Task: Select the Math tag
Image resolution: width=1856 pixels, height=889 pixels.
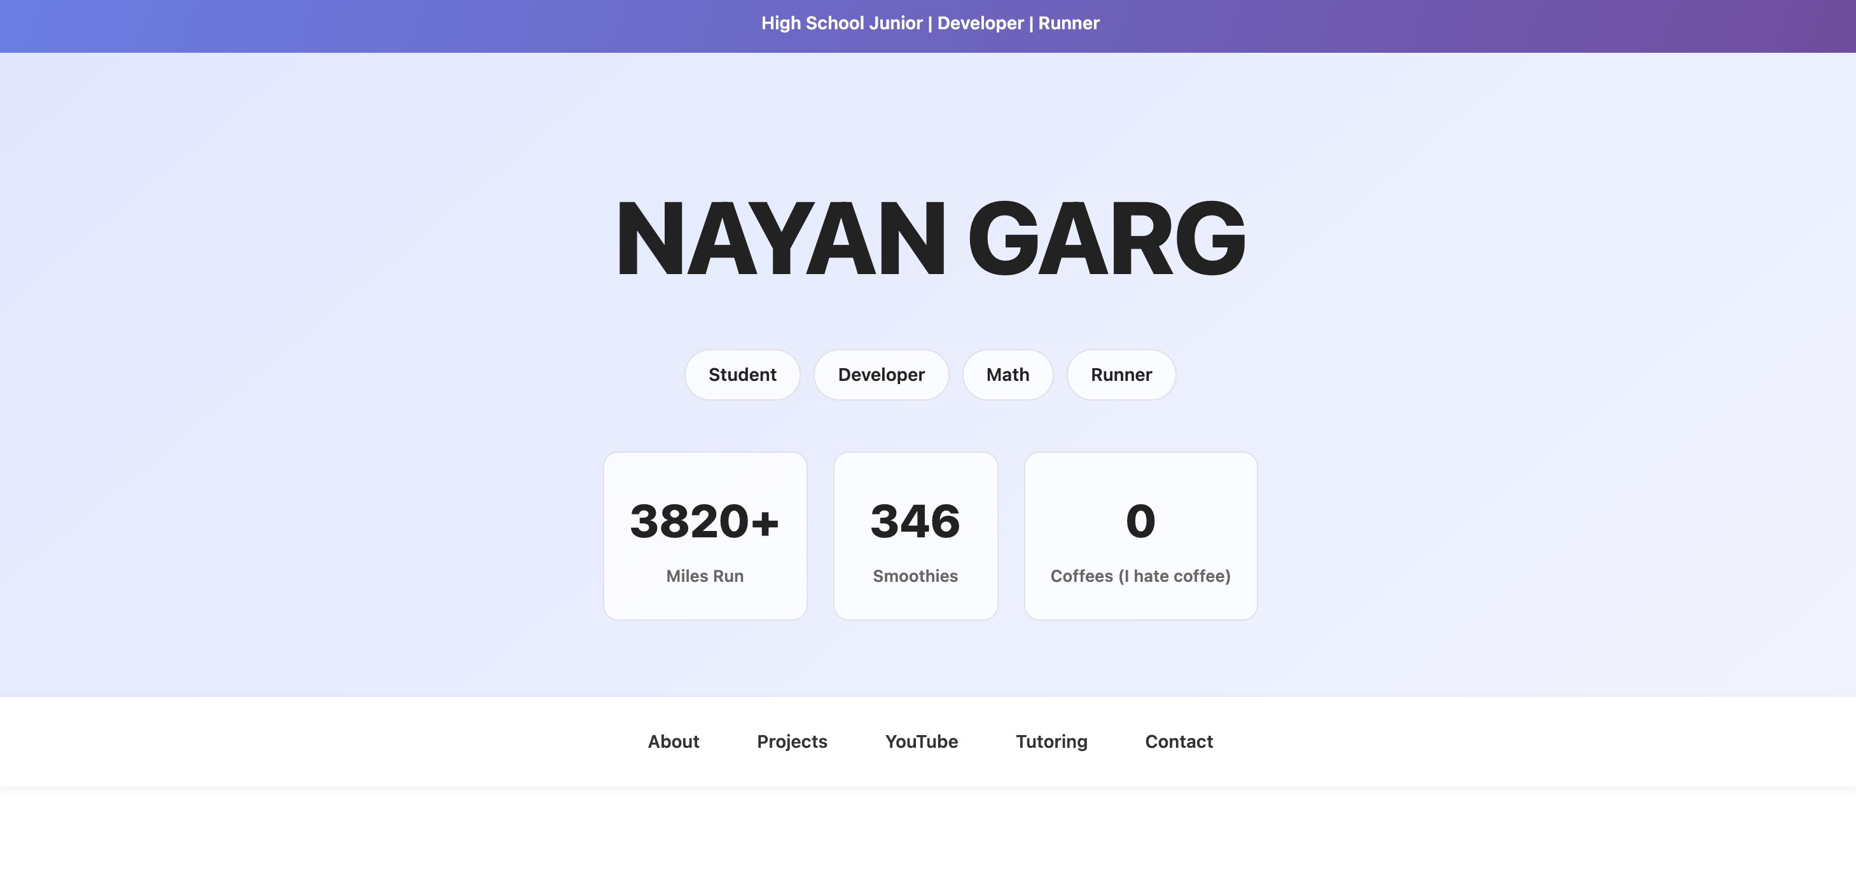Action: tap(1008, 375)
